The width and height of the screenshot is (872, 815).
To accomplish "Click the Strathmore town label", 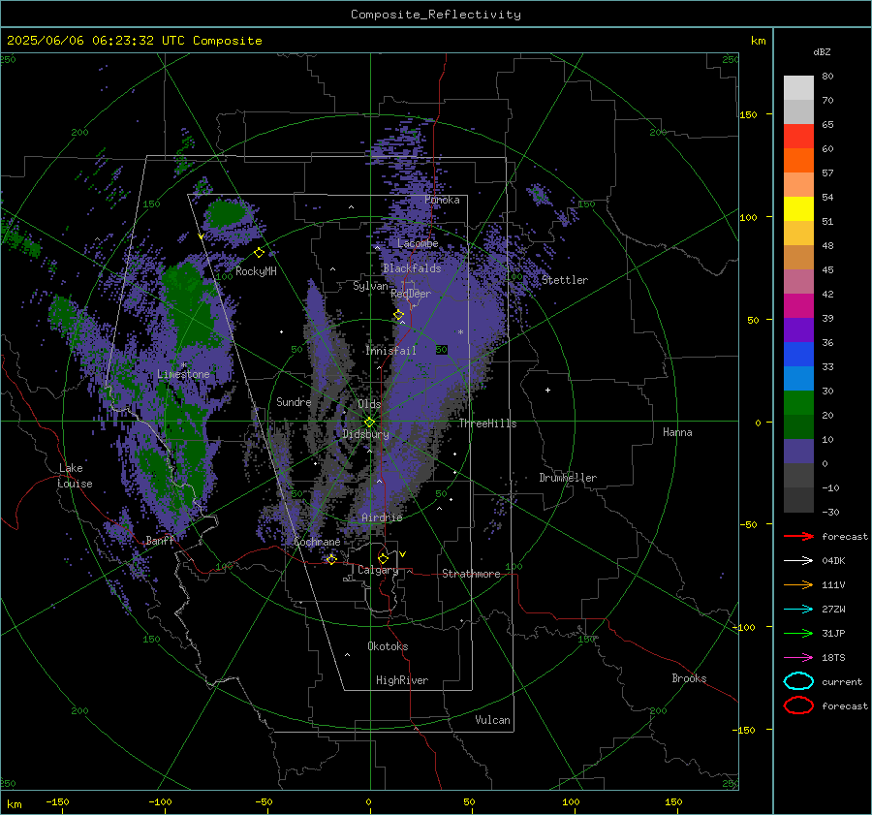I will (471, 574).
